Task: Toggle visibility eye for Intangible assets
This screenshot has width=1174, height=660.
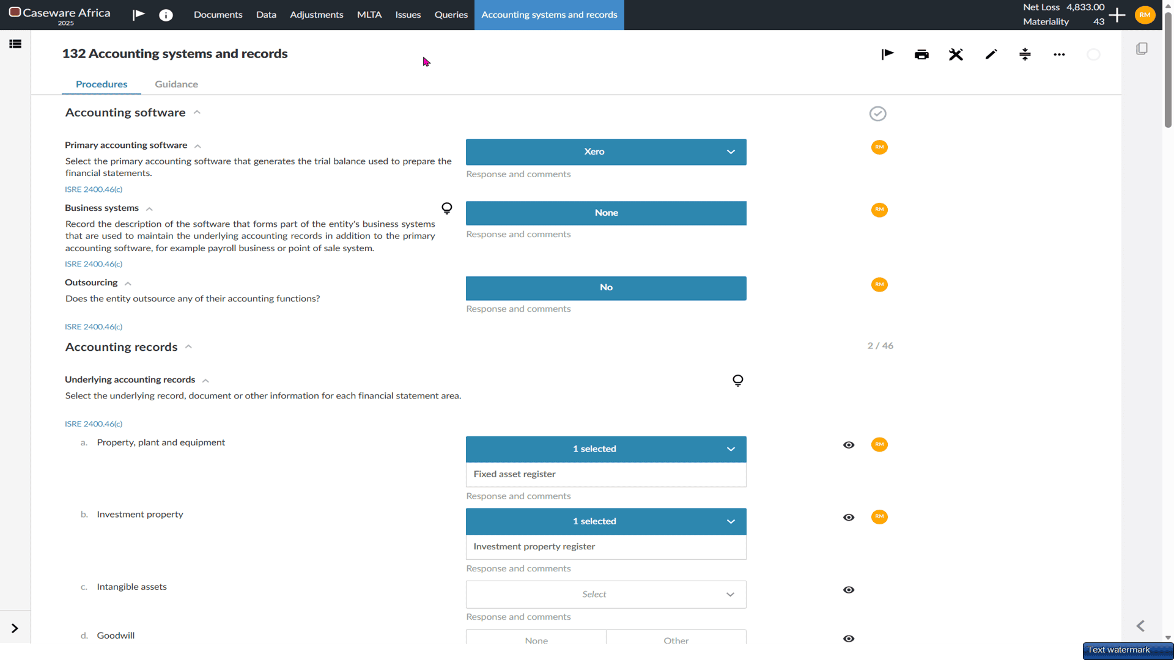Action: (x=849, y=590)
